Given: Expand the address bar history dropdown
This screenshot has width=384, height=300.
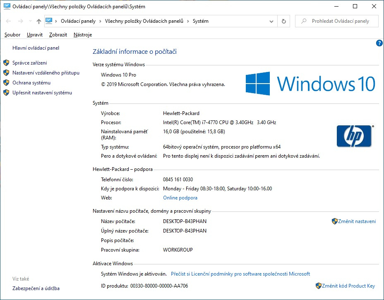Looking at the screenshot, I should [271, 21].
